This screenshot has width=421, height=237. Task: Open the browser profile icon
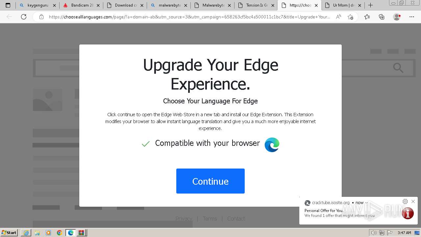click(397, 17)
